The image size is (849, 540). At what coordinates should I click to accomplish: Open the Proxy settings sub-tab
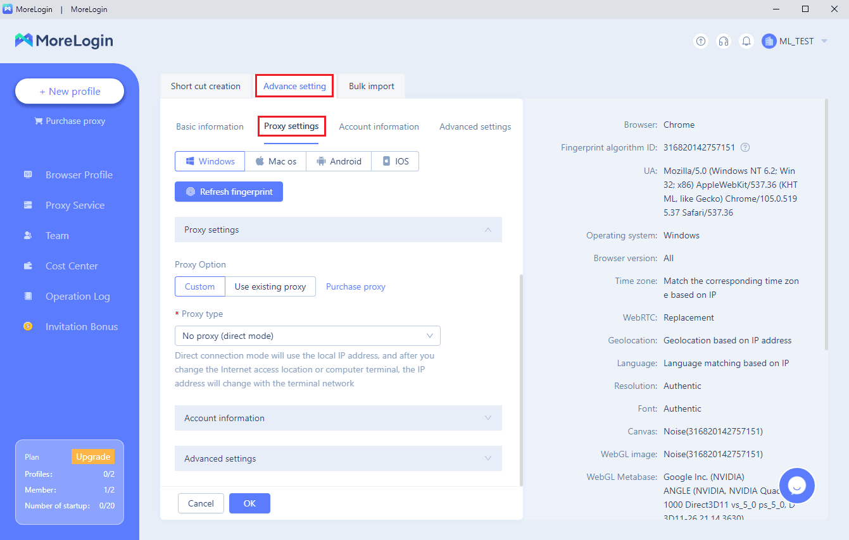coord(291,126)
